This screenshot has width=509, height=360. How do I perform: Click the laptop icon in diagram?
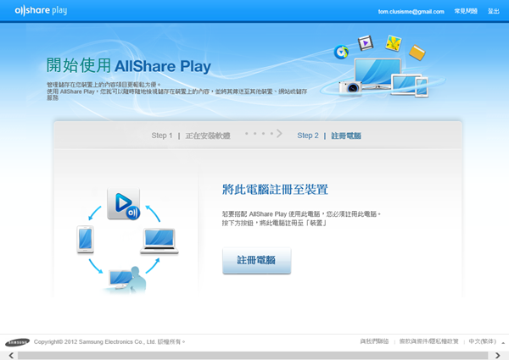tap(159, 241)
